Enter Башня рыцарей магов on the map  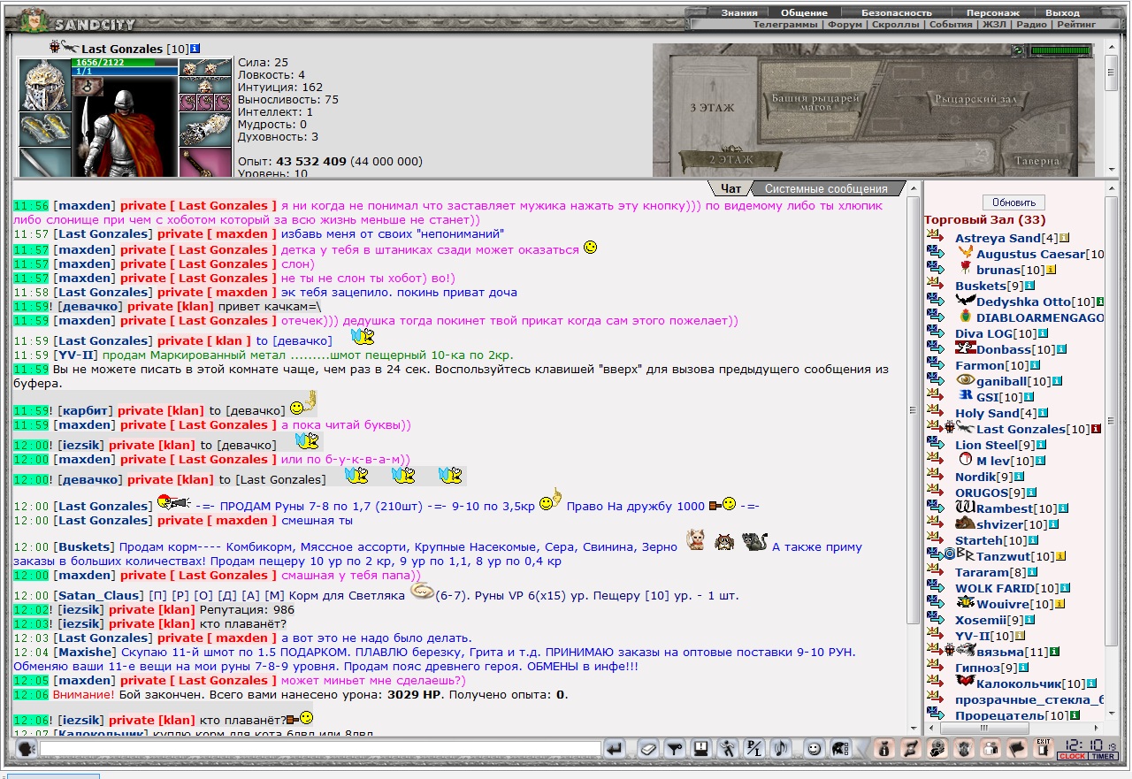point(815,103)
